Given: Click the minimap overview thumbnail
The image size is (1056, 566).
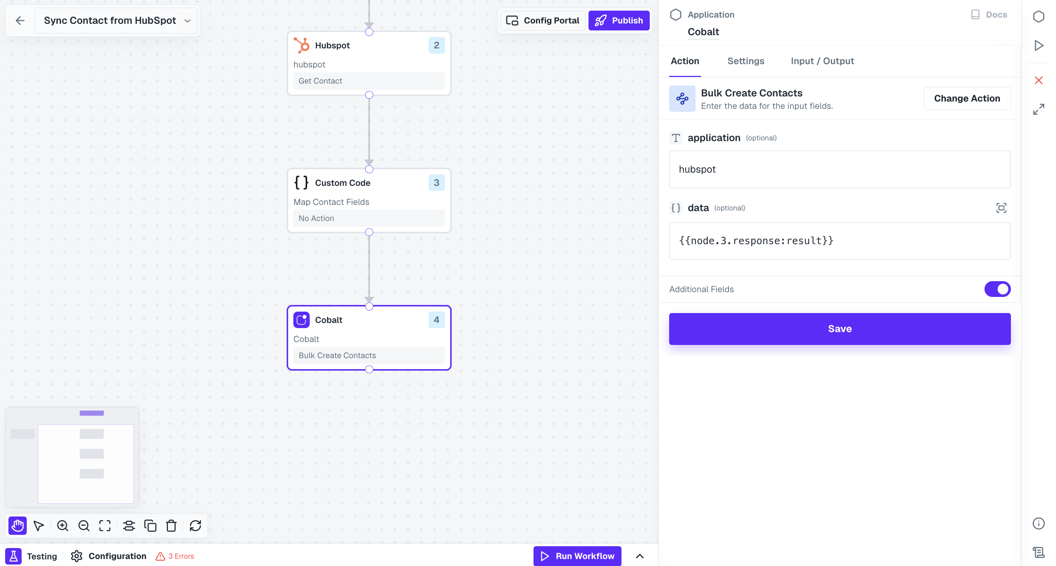Looking at the screenshot, I should (x=72, y=457).
